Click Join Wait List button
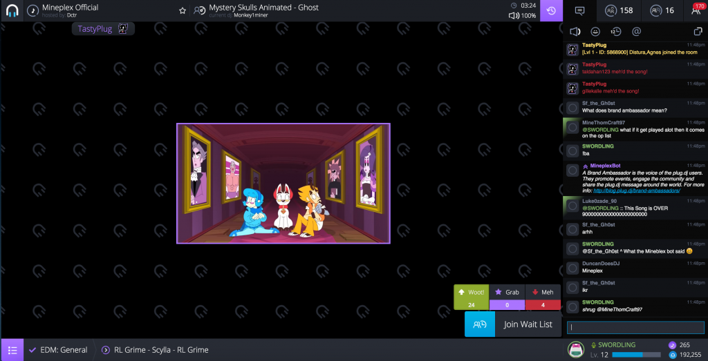The image size is (708, 361). pos(528,324)
